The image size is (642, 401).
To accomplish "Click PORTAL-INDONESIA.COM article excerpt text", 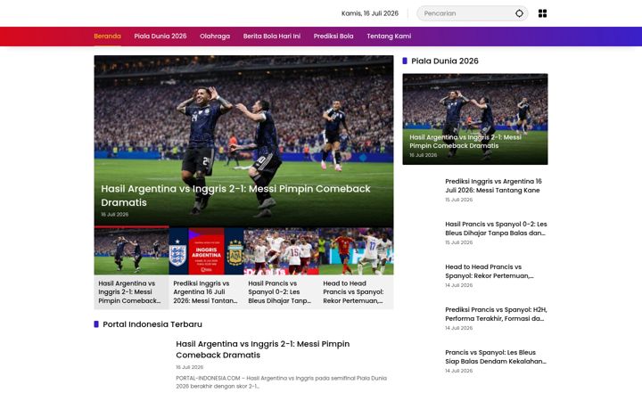I will (281, 381).
